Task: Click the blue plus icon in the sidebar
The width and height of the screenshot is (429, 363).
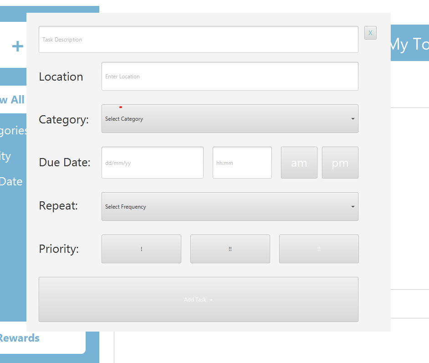Action: coord(17,46)
